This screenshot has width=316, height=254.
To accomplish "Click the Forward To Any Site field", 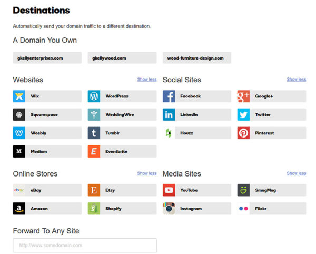I will pos(84,245).
